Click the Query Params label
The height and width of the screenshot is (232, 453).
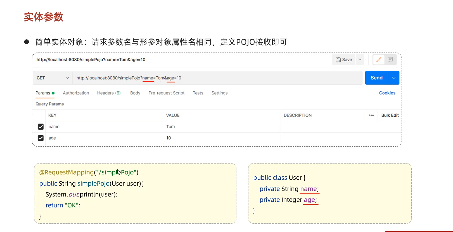click(x=49, y=104)
